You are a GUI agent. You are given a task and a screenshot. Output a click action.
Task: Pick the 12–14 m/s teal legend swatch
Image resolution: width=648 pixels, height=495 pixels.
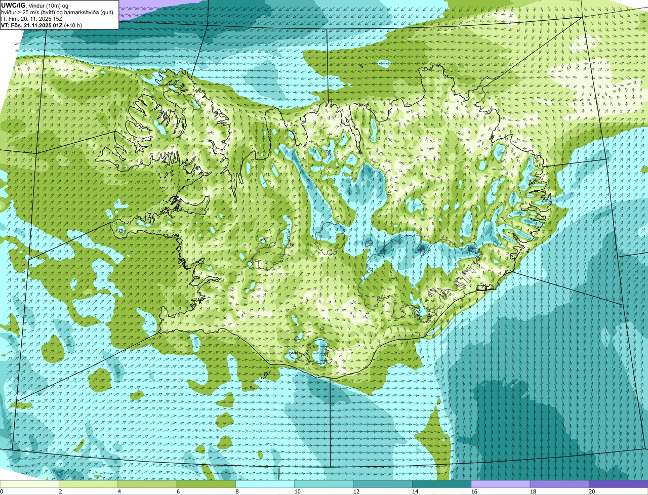pyautogui.click(x=383, y=484)
